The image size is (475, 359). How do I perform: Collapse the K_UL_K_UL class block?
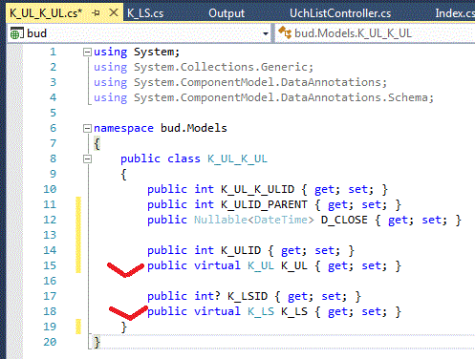point(87,158)
